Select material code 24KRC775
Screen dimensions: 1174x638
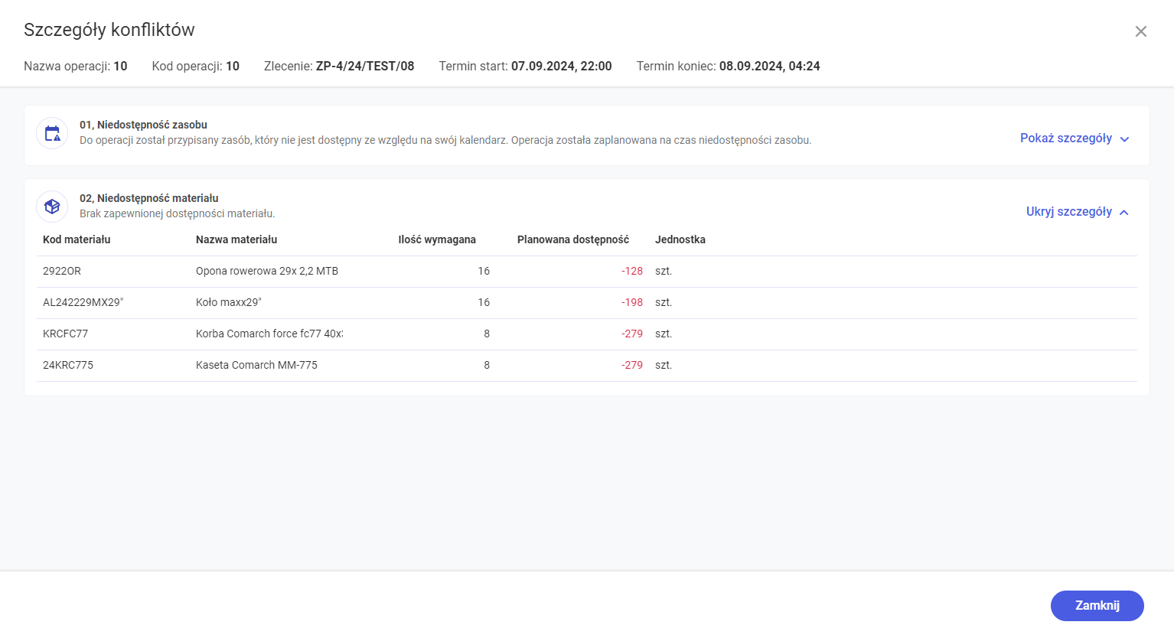pos(68,365)
